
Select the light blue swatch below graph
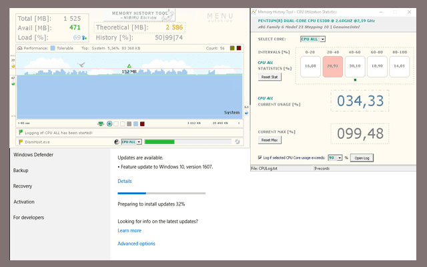(x=135, y=123)
